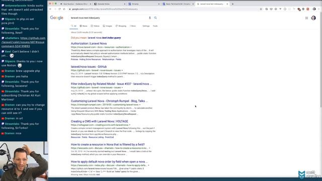Start voice search with the microphone icon
This screenshot has width=322, height=181.
coord(150,18)
